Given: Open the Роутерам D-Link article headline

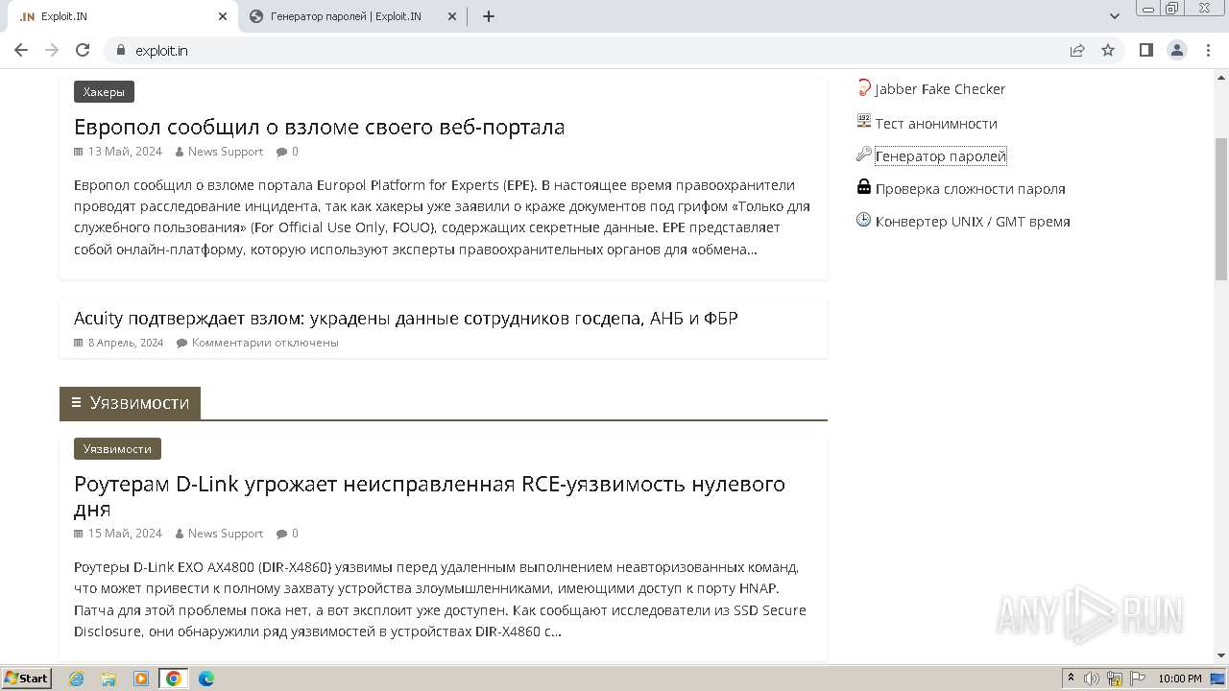Looking at the screenshot, I should coord(429,496).
